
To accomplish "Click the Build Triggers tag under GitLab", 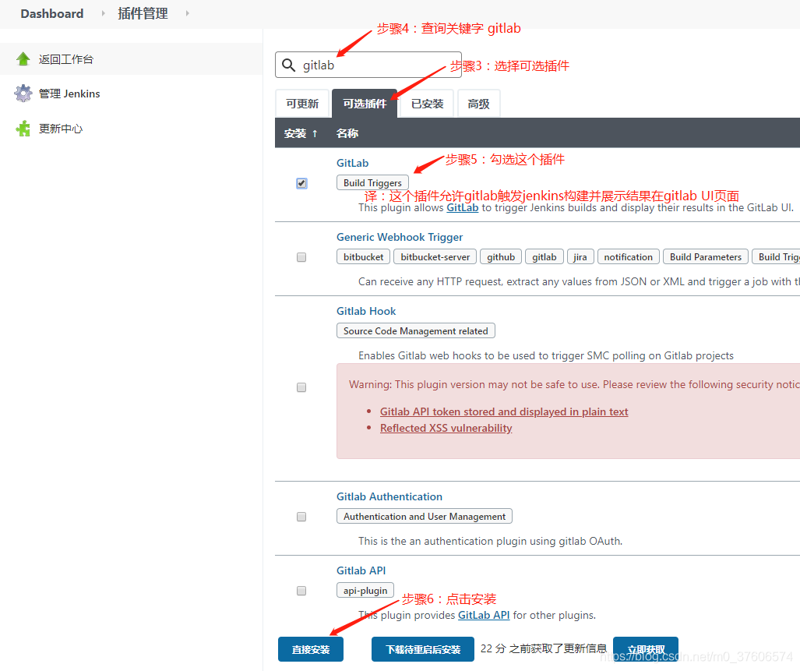I will click(x=372, y=182).
